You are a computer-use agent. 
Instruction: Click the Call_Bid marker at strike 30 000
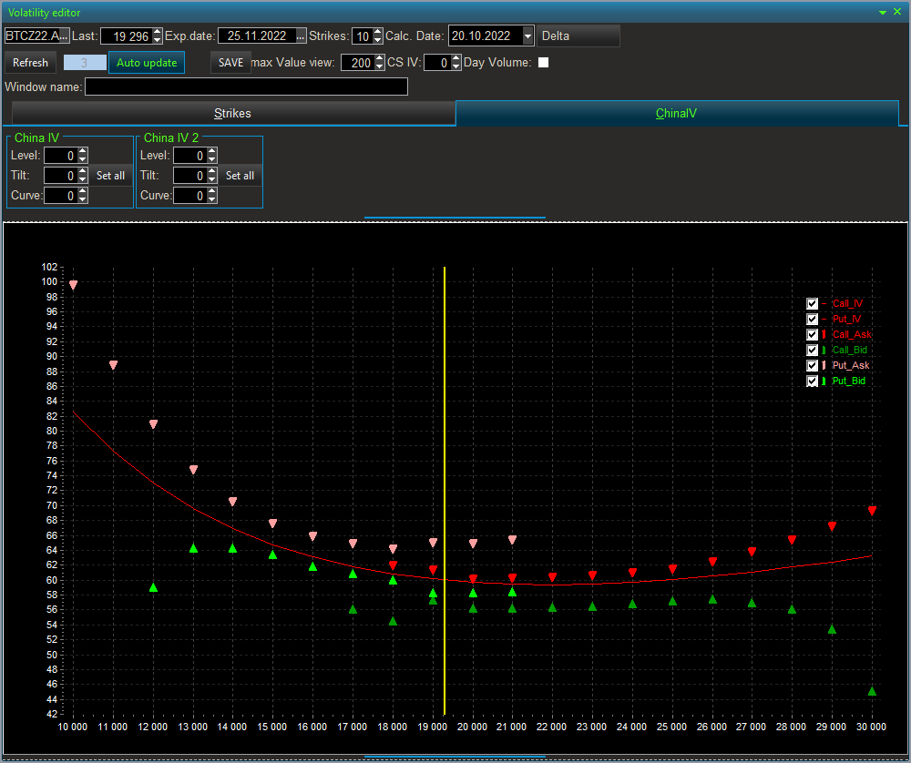872,691
